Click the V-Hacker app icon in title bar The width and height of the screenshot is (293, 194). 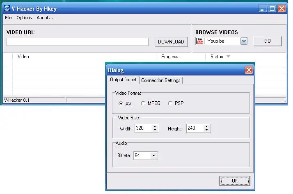7,8
